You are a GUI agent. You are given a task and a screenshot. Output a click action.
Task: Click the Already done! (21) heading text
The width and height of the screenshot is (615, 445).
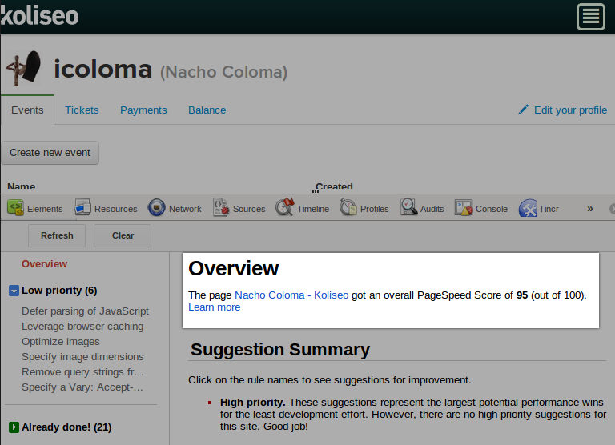[x=66, y=427]
